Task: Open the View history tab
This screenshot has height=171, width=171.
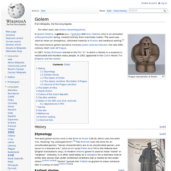Action: pyautogui.click(x=120, y=11)
